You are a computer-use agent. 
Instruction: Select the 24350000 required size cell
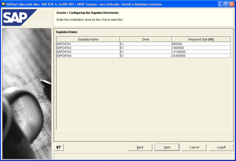(x=201, y=56)
